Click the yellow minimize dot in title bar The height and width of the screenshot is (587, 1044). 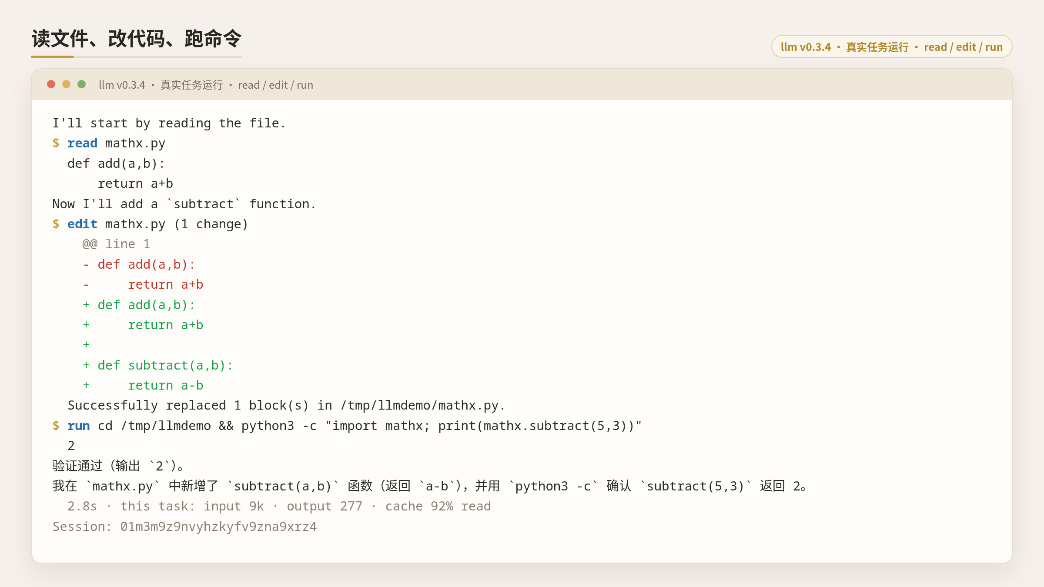pyautogui.click(x=67, y=84)
